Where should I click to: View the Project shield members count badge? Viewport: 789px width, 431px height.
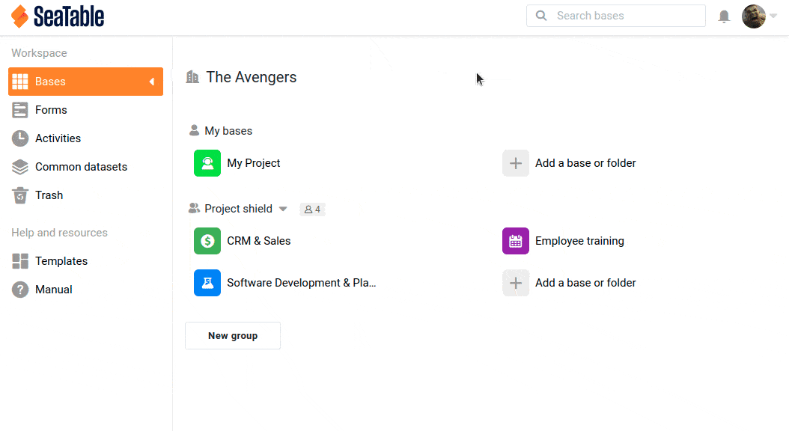(x=312, y=210)
